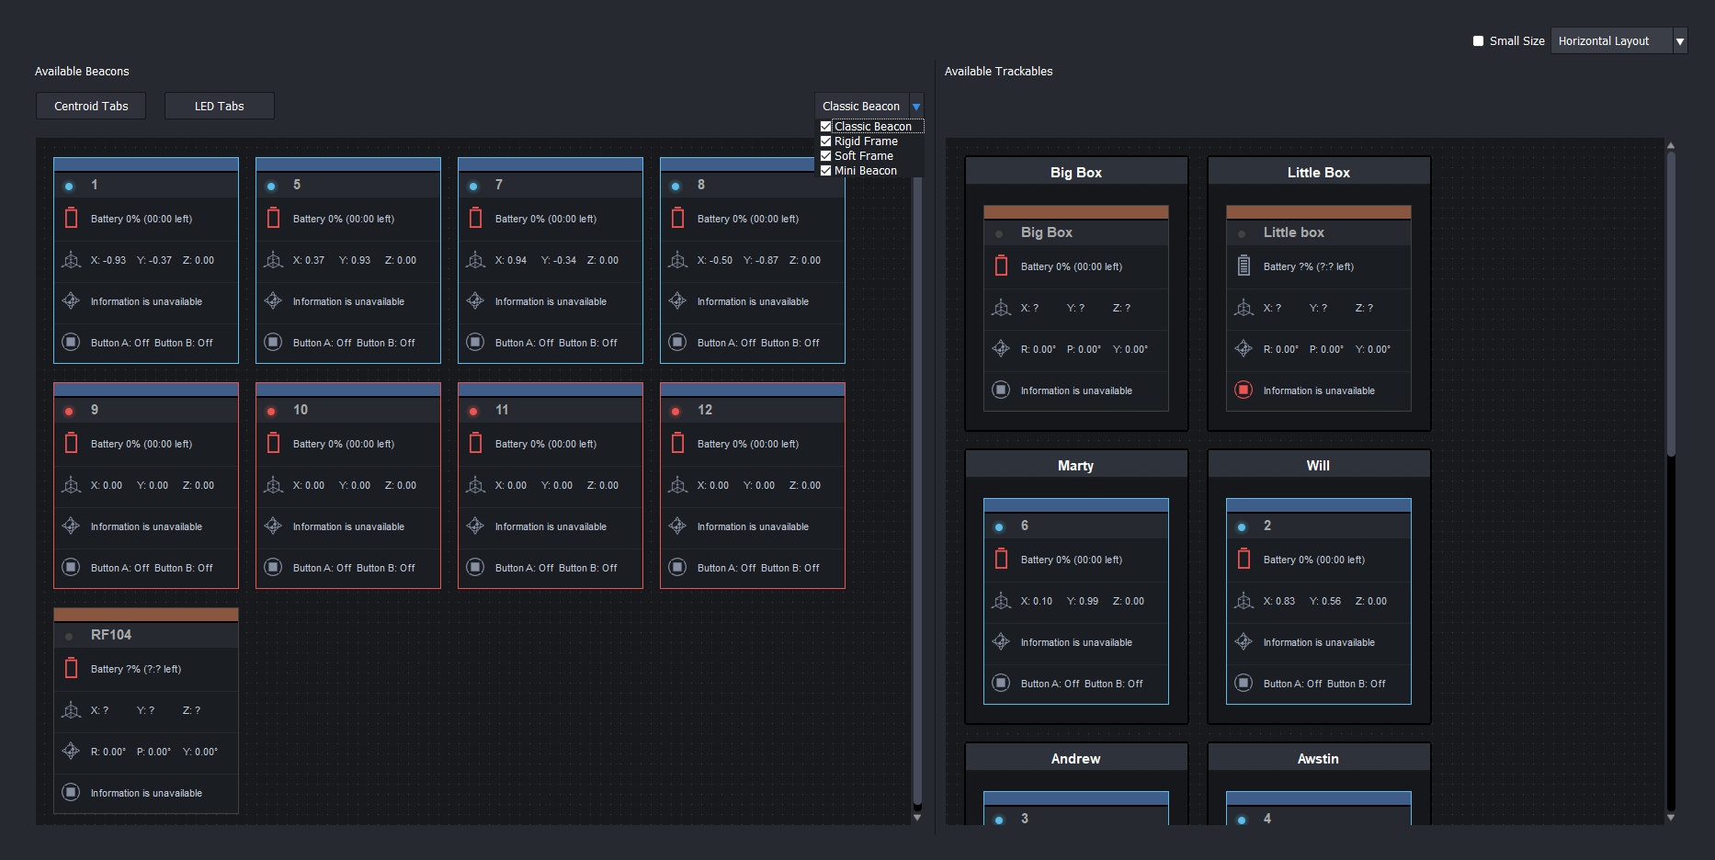Click rotation icon on RF104 card
The width and height of the screenshot is (1715, 860).
click(71, 752)
